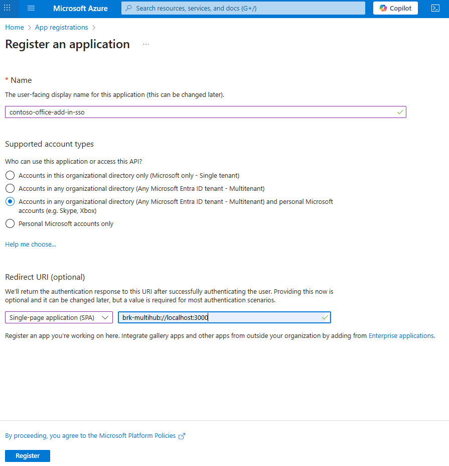449x466 pixels.
Task: Select single tenant account type option
Action: pos(10,175)
